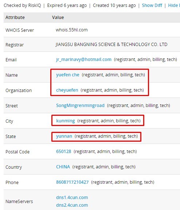Click the kunming city link

pos(66,121)
